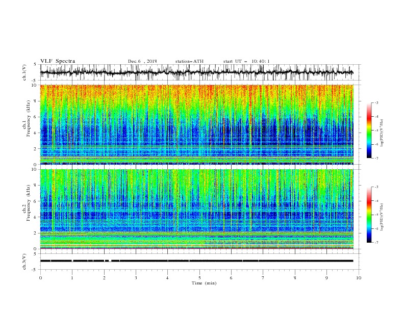Click the log(PSD) label beside ch.1 color bar
Viewport: 404px width, 312px height.
[382, 133]
